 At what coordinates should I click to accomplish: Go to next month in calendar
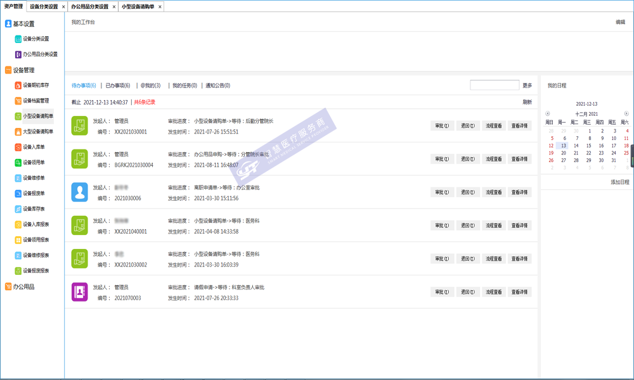(x=626, y=113)
